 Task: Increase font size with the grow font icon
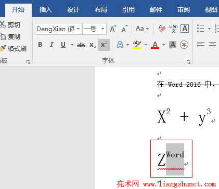point(113,29)
